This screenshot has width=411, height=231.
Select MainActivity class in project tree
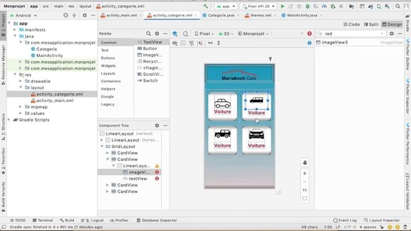coord(49,56)
